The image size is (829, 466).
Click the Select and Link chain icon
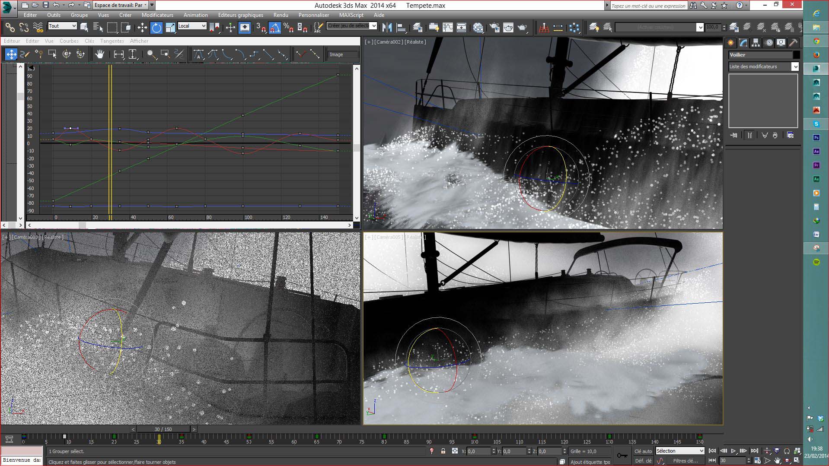click(x=10, y=28)
